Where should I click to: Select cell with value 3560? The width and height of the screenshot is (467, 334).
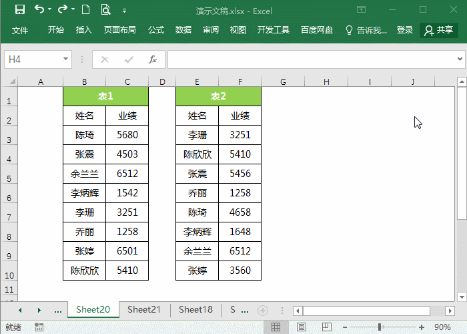click(x=240, y=271)
